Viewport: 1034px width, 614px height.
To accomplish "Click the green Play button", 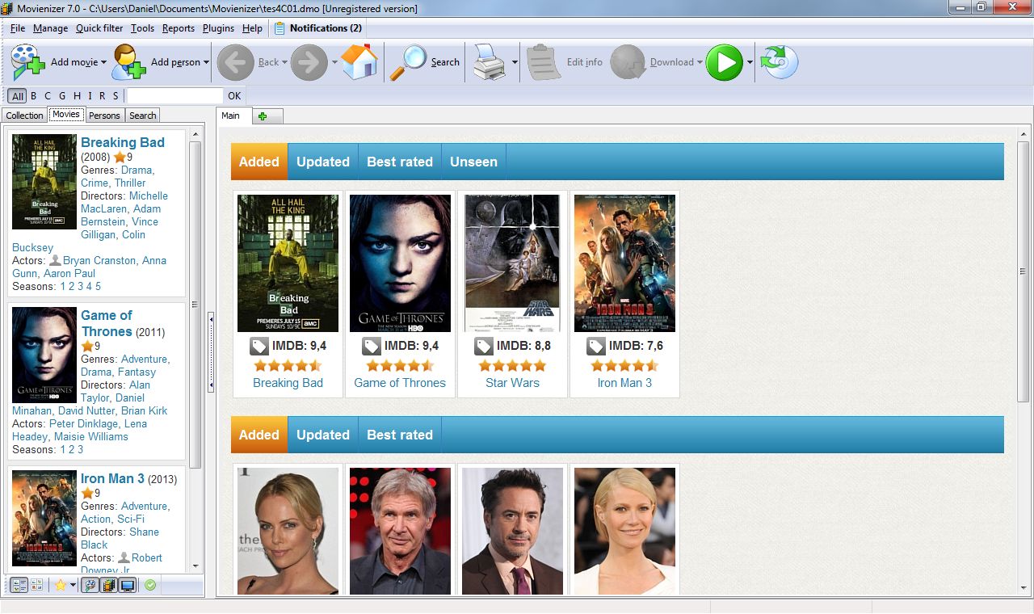I will pyautogui.click(x=724, y=62).
